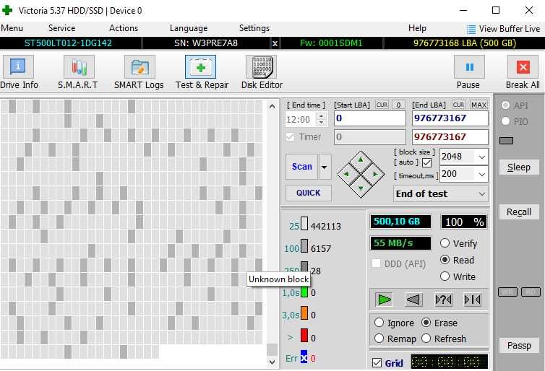The height and width of the screenshot is (371, 545).
Task: Adjust End time spinner arrows
Action: coord(322,119)
